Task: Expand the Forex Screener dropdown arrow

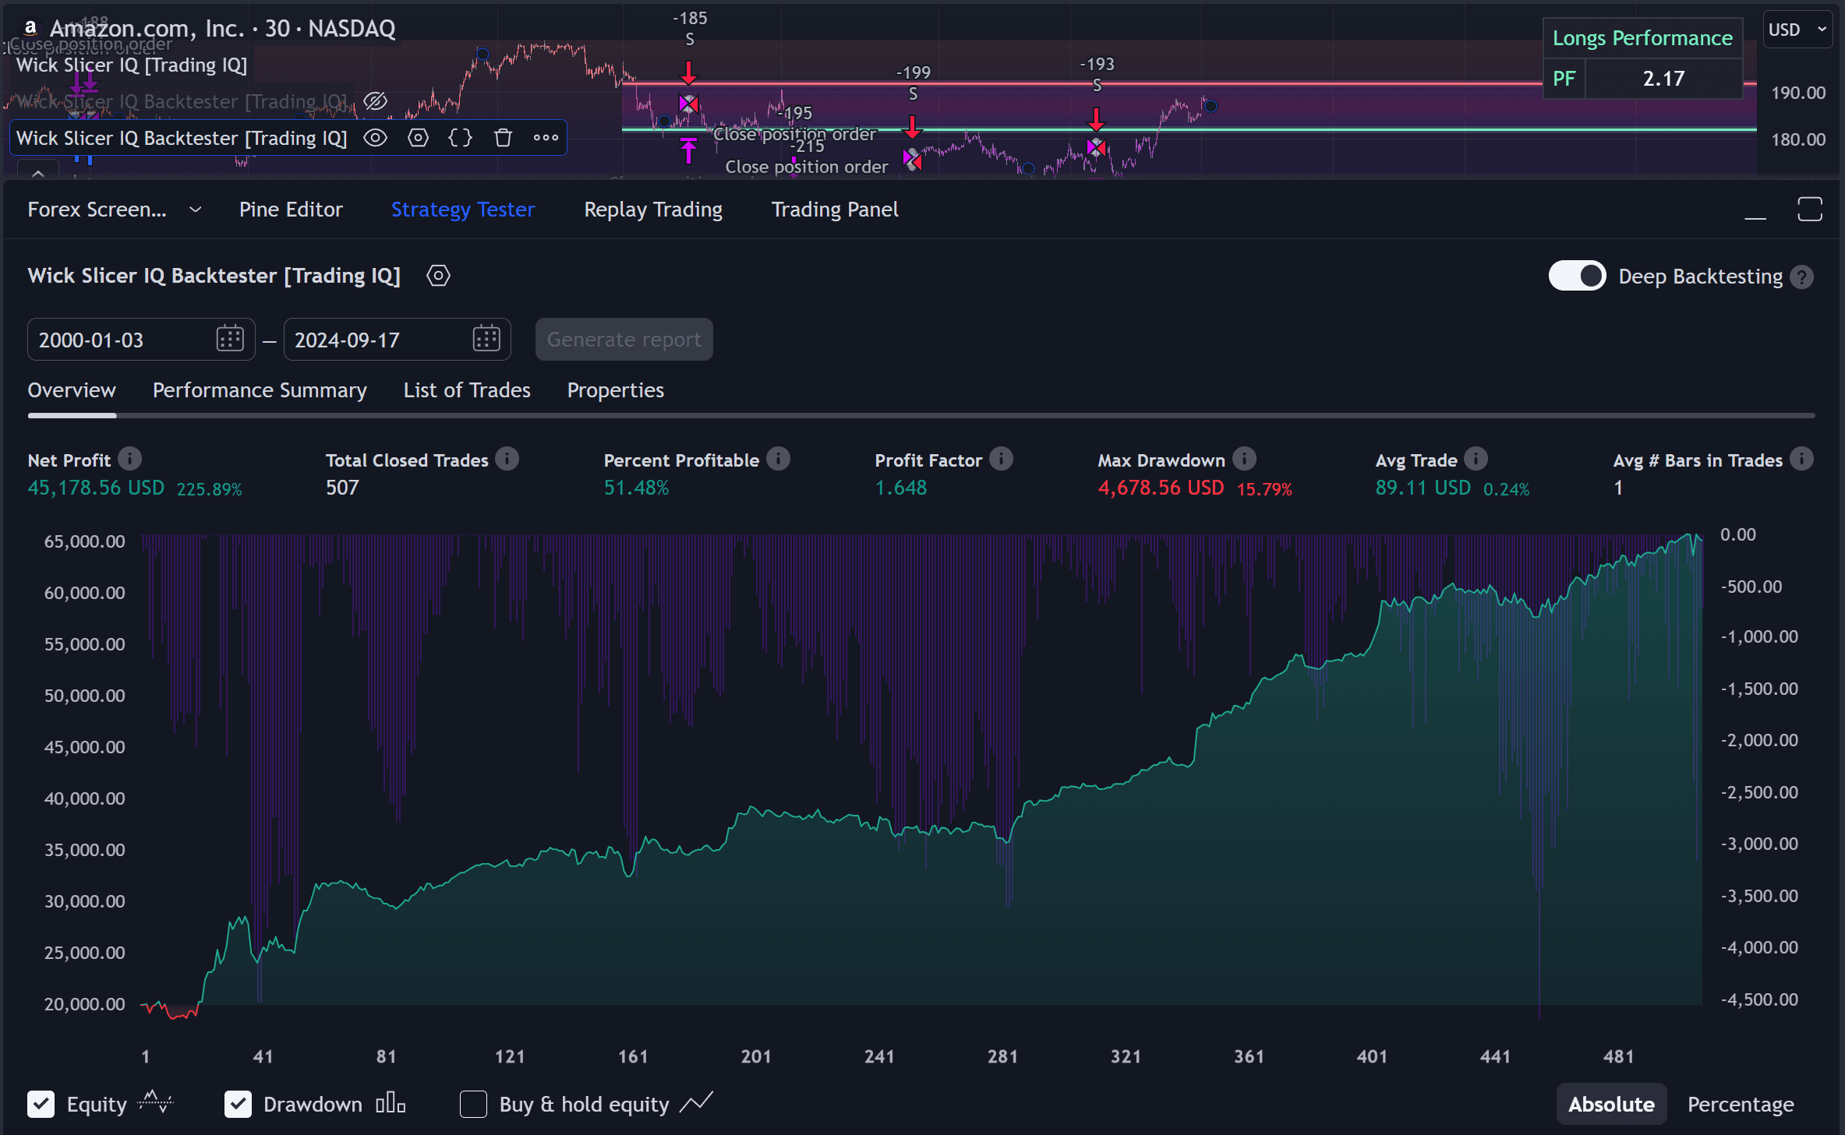Action: 196,210
